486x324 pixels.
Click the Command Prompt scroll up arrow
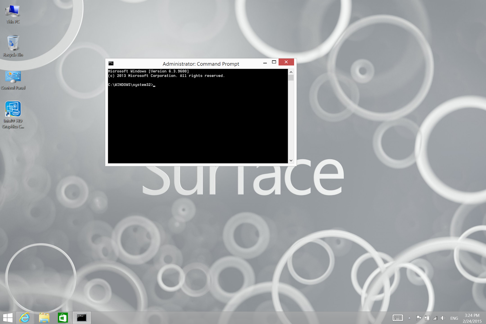coord(291,72)
